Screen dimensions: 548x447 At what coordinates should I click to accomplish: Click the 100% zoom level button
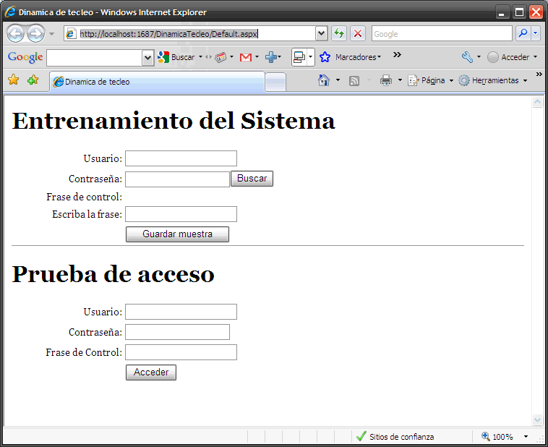497,436
